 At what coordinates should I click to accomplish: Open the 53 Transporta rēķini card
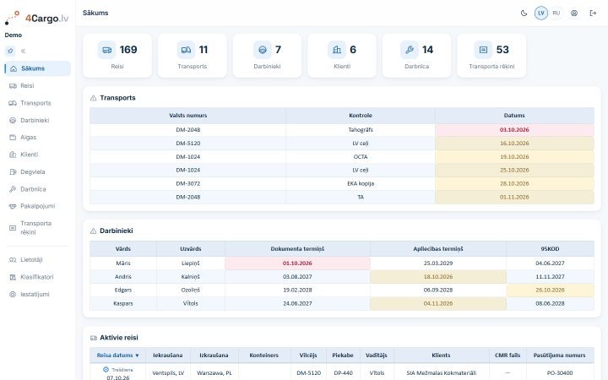pos(491,56)
